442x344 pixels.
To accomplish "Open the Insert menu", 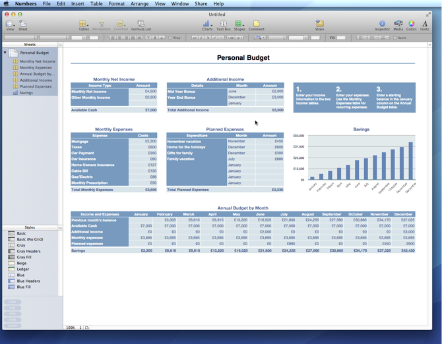I will 78,4.
